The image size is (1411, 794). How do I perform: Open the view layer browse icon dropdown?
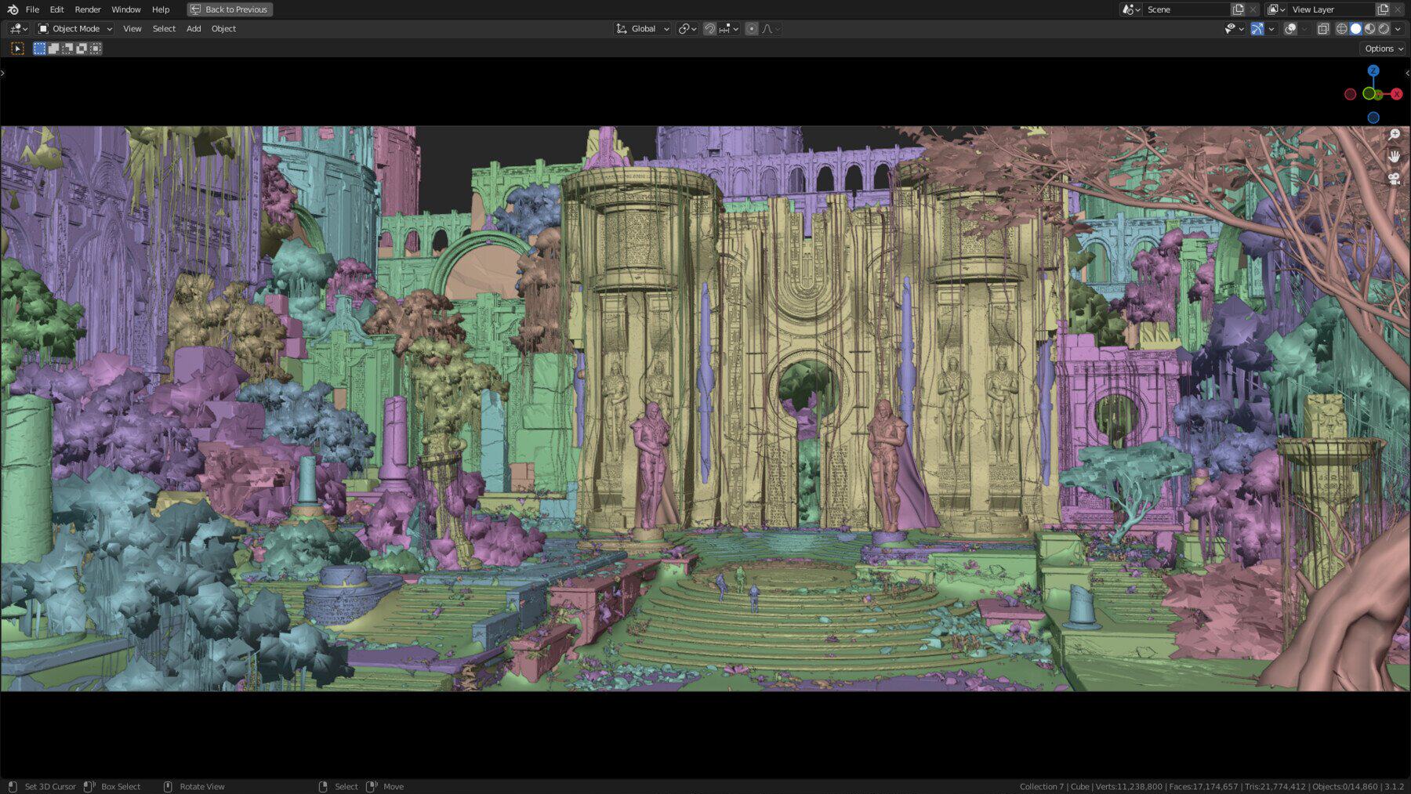pos(1275,9)
